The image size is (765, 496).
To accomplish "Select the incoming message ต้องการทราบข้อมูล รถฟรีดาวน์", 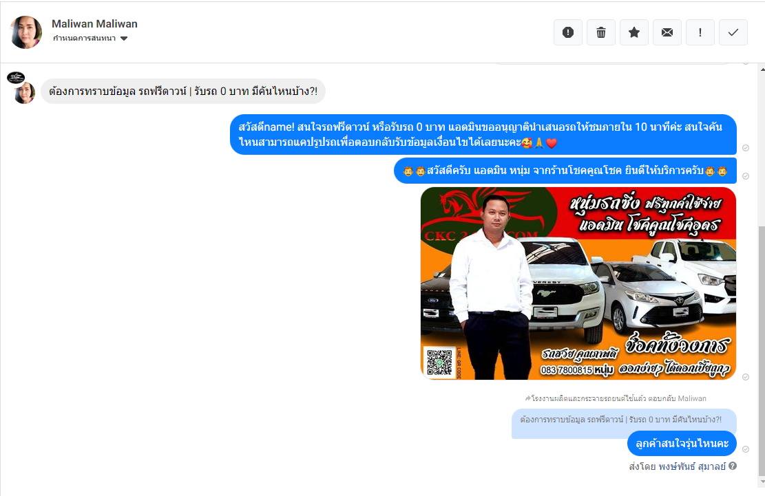I will (x=183, y=91).
